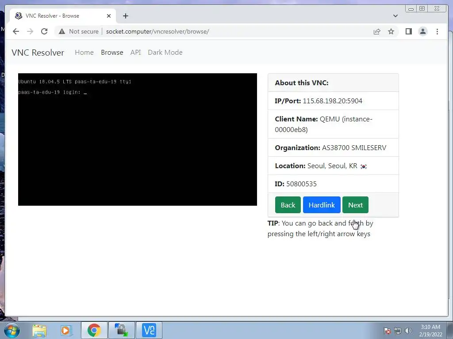Toggle Dark Mode in navbar
The height and width of the screenshot is (339, 453).
[x=165, y=53]
